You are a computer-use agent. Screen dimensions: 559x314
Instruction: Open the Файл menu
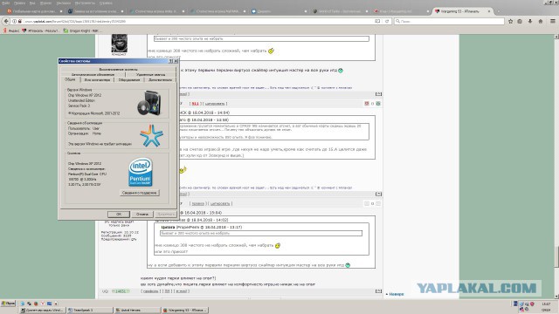6,3
